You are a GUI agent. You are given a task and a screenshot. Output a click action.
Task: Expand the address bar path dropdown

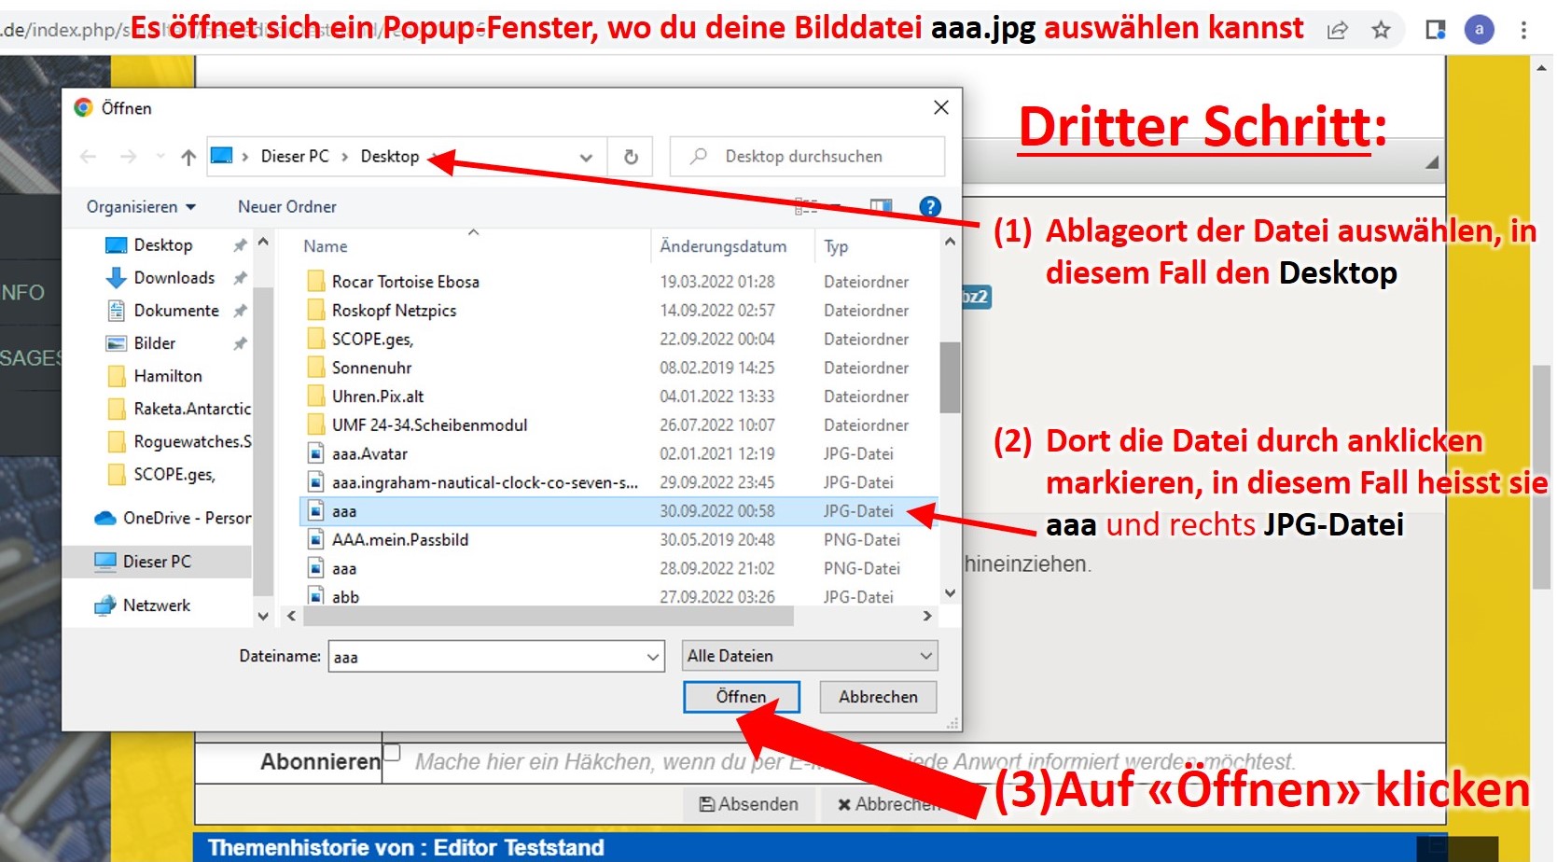click(x=586, y=157)
